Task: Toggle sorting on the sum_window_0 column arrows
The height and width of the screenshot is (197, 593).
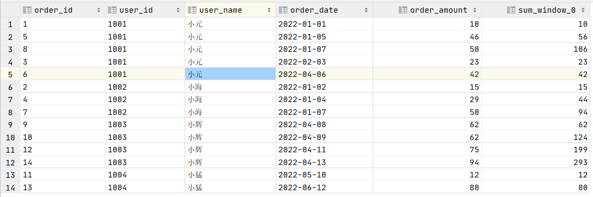Action: tap(583, 10)
